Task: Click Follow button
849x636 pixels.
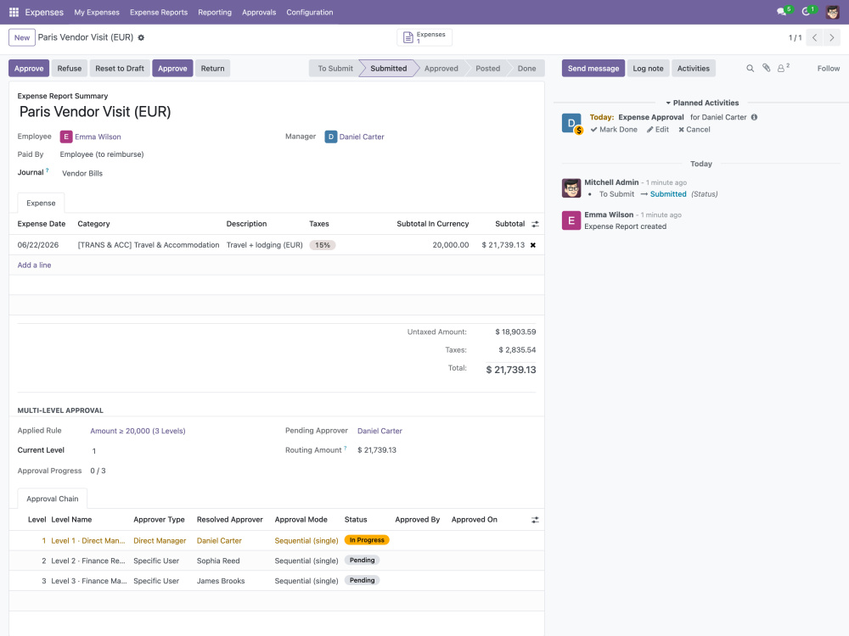Action: [x=829, y=69]
